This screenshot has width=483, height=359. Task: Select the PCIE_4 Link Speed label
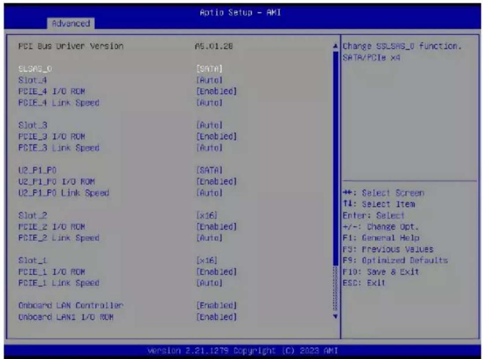59,103
